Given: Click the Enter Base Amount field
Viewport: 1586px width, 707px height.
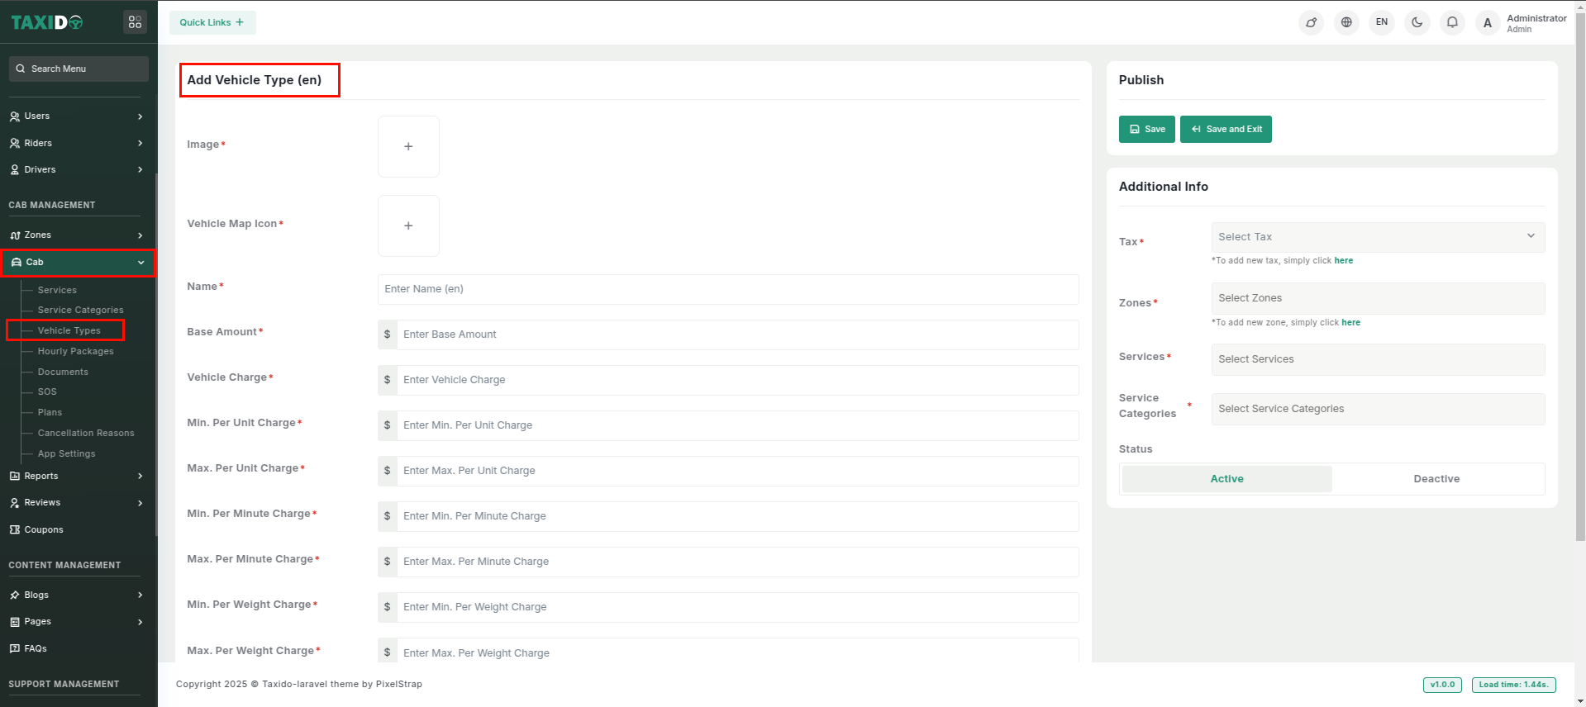Looking at the screenshot, I should [736, 335].
